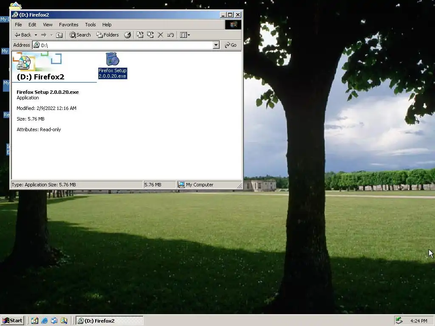435x326 pixels.
Task: Open the File menu
Action: point(18,25)
